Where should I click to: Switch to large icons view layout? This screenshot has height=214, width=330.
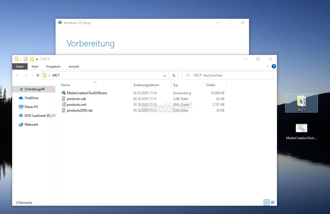(x=273, y=202)
